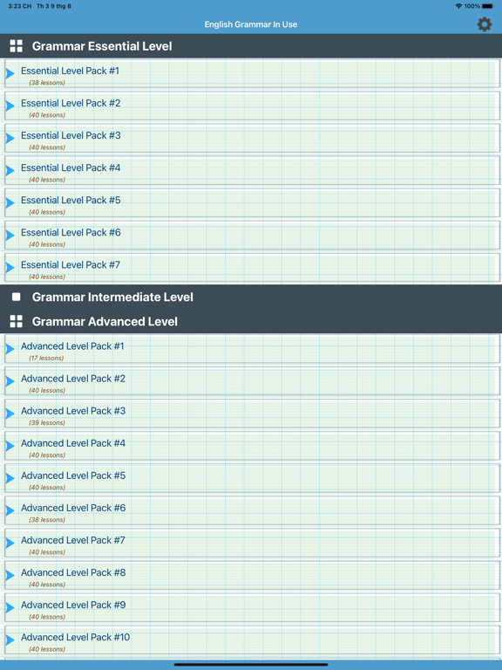Click arrow icon for Advanced Level Pack #8
Image resolution: width=502 pixels, height=670 pixels.
pyautogui.click(x=10, y=575)
